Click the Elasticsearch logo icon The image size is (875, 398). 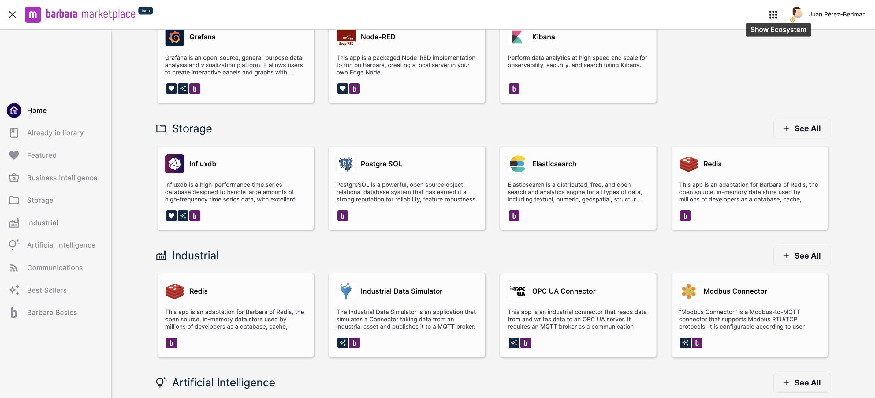point(517,164)
